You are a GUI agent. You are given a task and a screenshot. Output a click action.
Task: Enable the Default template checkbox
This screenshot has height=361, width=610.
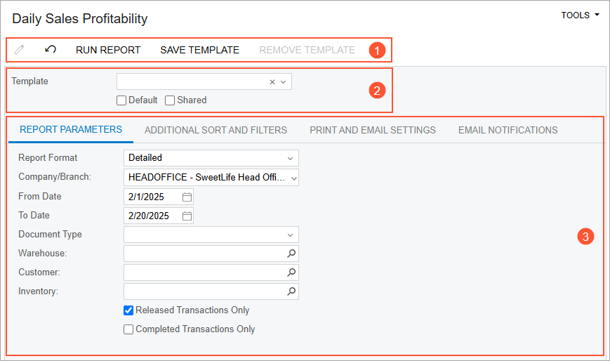pos(121,100)
